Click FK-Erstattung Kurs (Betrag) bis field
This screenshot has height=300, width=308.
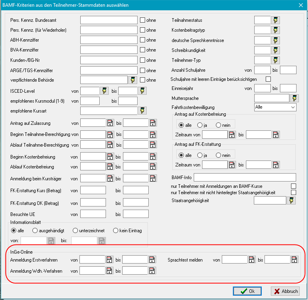point(136,190)
